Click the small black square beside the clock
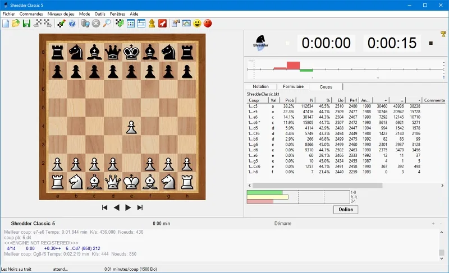This screenshot has width=449, height=273. [430, 43]
